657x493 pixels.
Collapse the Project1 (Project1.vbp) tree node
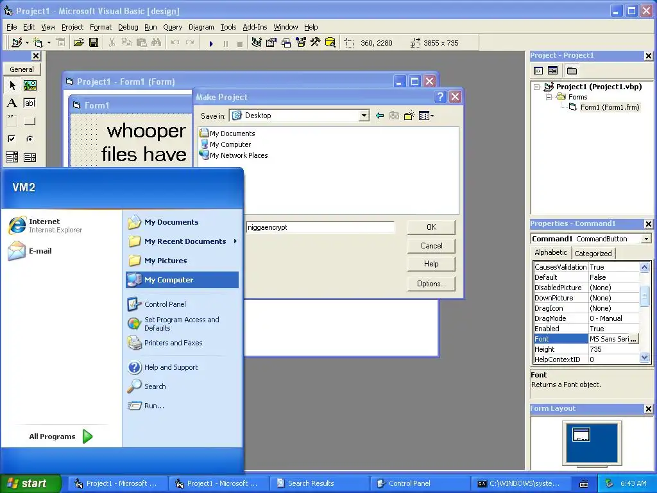tap(537, 87)
